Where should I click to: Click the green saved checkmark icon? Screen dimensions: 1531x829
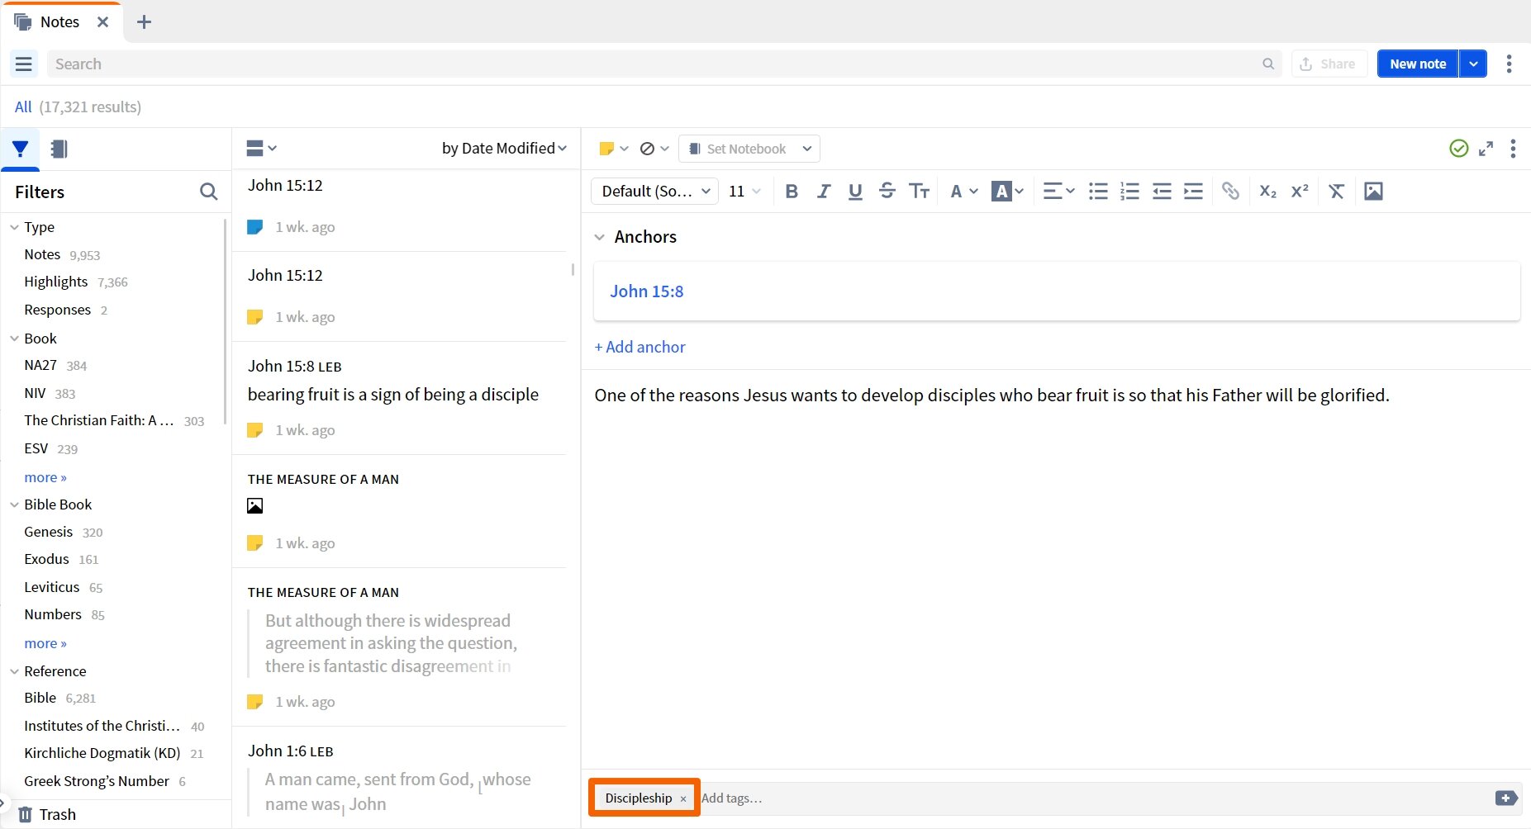pyautogui.click(x=1459, y=149)
